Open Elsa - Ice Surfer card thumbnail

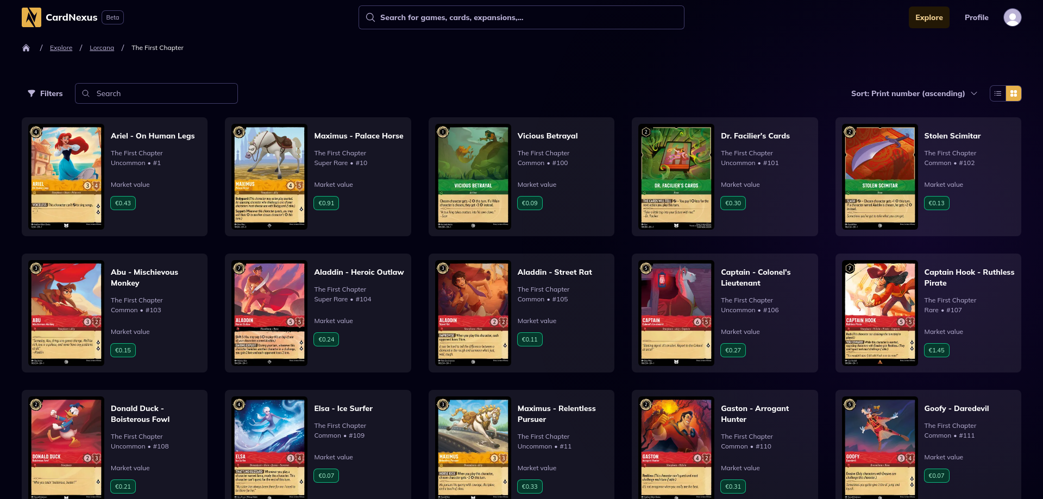pos(269,449)
